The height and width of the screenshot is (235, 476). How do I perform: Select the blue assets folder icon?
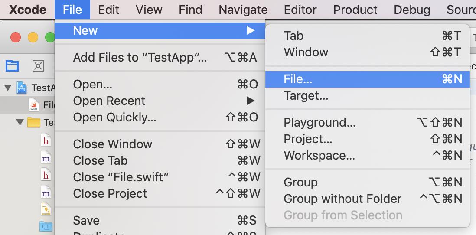[46, 226]
